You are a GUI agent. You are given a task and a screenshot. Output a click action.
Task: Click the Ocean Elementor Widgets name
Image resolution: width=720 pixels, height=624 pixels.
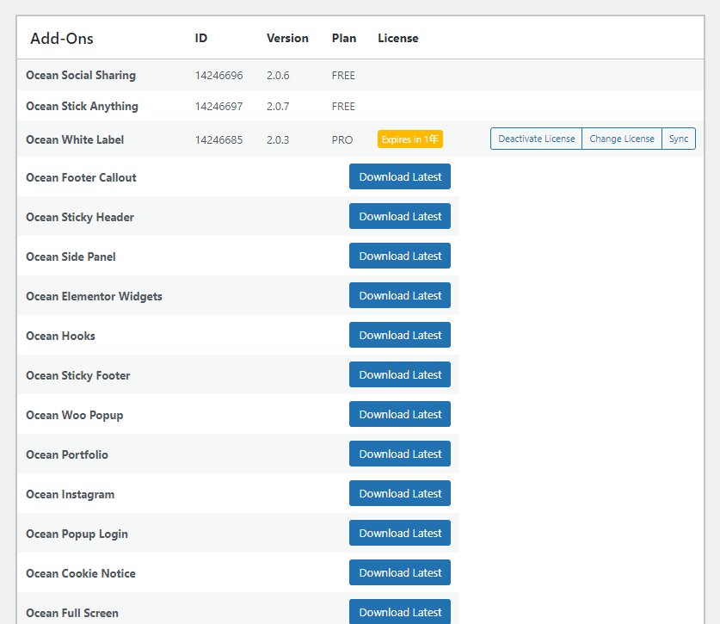[94, 296]
